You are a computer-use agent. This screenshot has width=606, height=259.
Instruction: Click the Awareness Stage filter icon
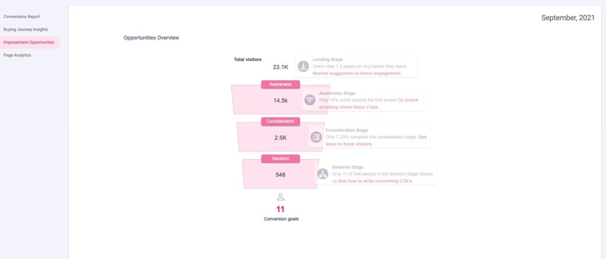coord(310,100)
